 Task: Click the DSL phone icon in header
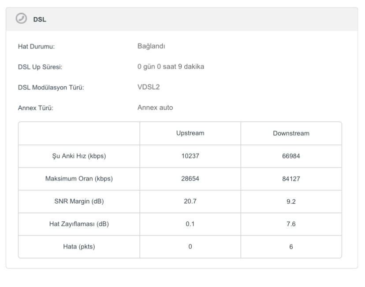click(x=20, y=19)
